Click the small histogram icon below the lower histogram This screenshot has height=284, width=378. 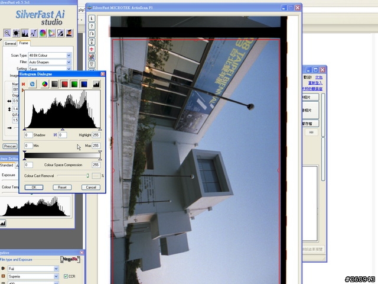[x=2, y=223]
